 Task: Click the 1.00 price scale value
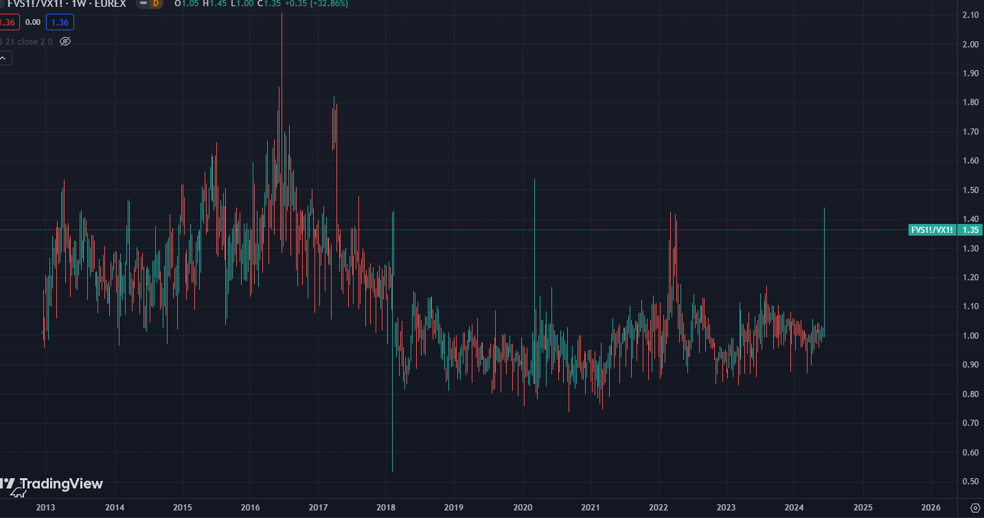[x=970, y=335]
